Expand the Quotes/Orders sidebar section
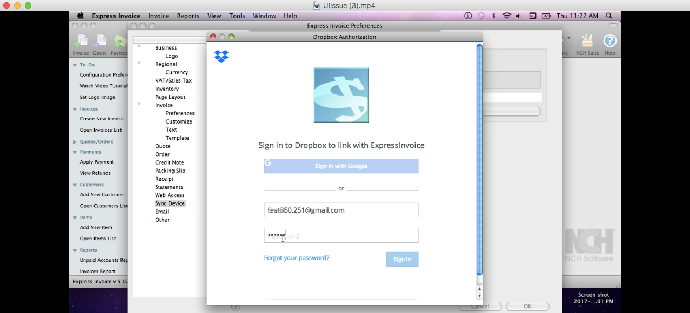The height and width of the screenshot is (313, 690). [75, 142]
